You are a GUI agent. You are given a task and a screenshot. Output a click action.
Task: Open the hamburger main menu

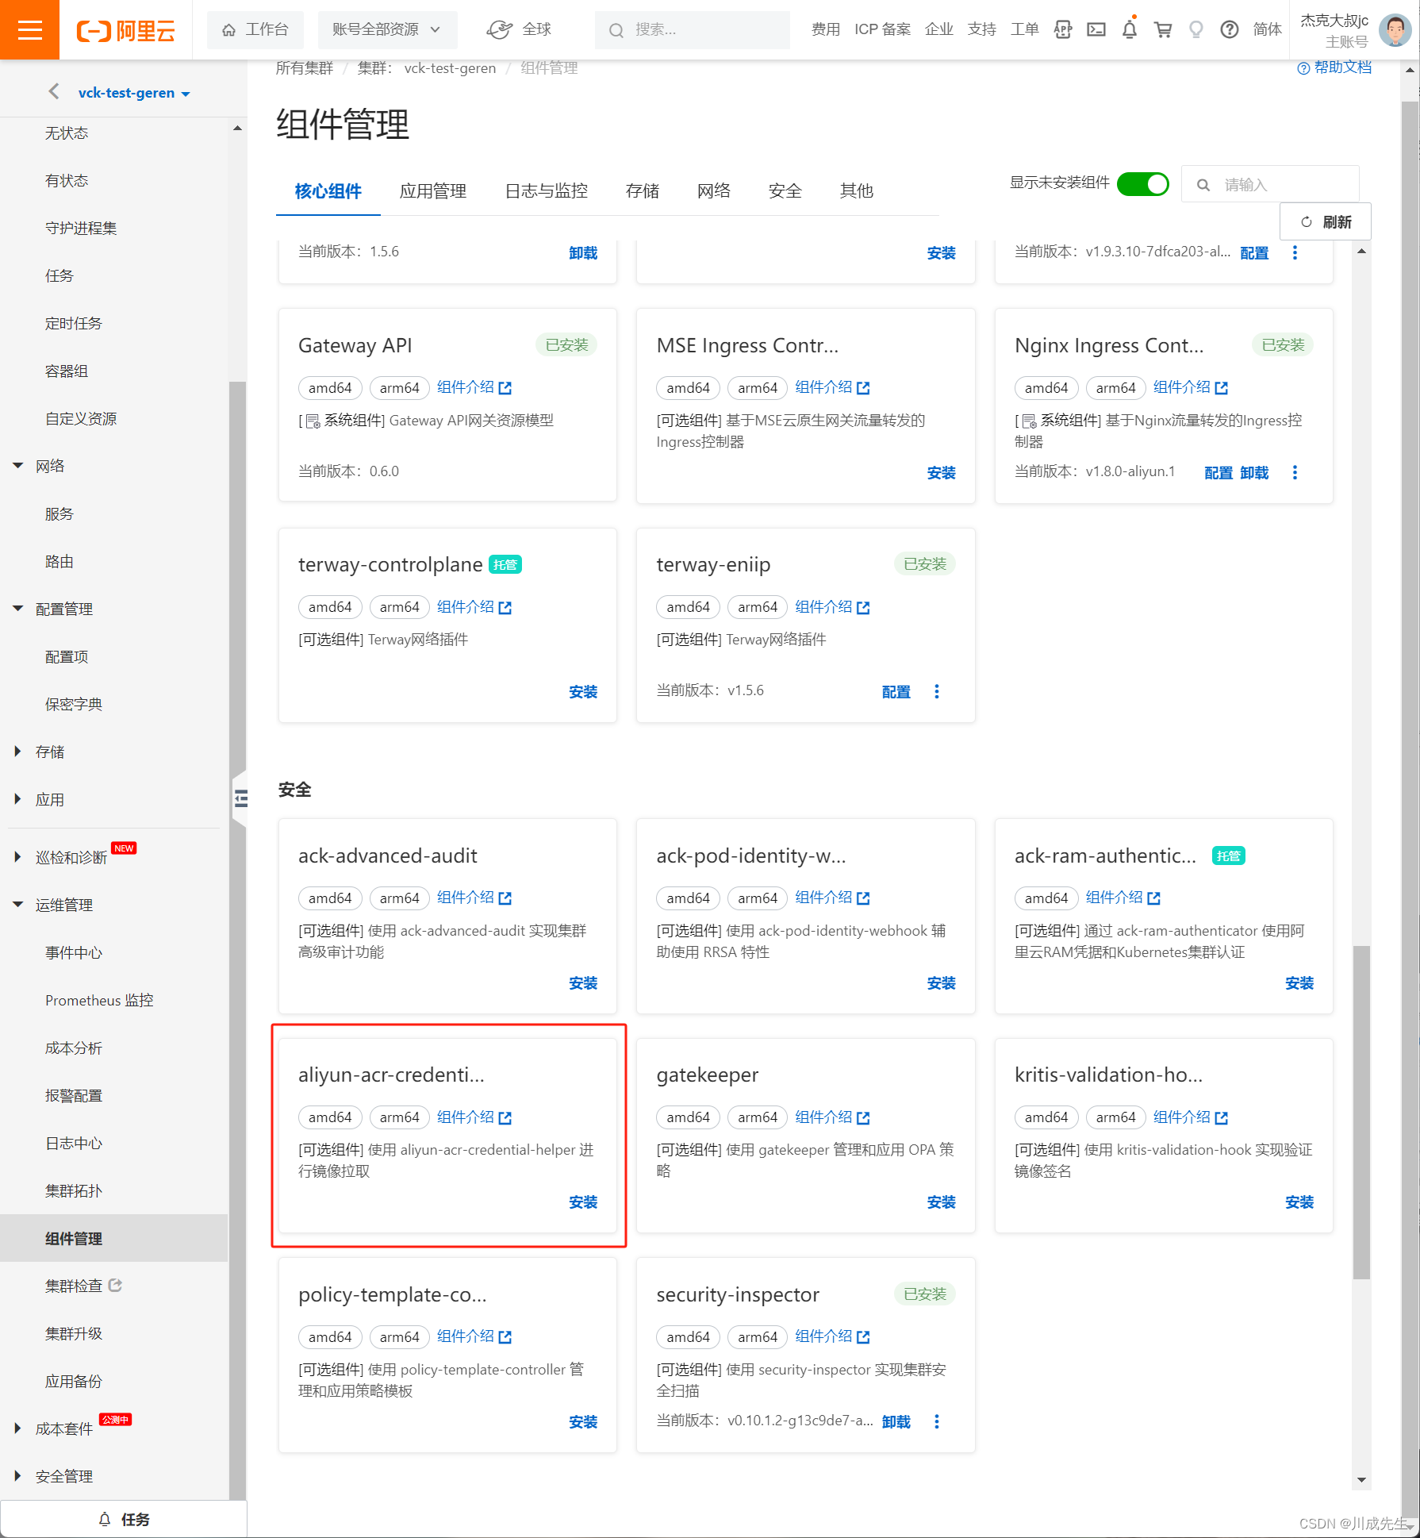click(x=29, y=30)
